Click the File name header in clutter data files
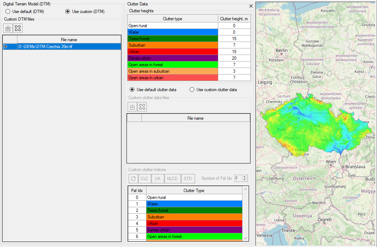 coord(196,118)
